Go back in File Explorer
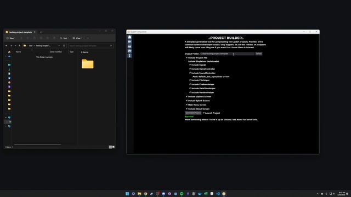The width and height of the screenshot is (351, 197). [6, 45]
